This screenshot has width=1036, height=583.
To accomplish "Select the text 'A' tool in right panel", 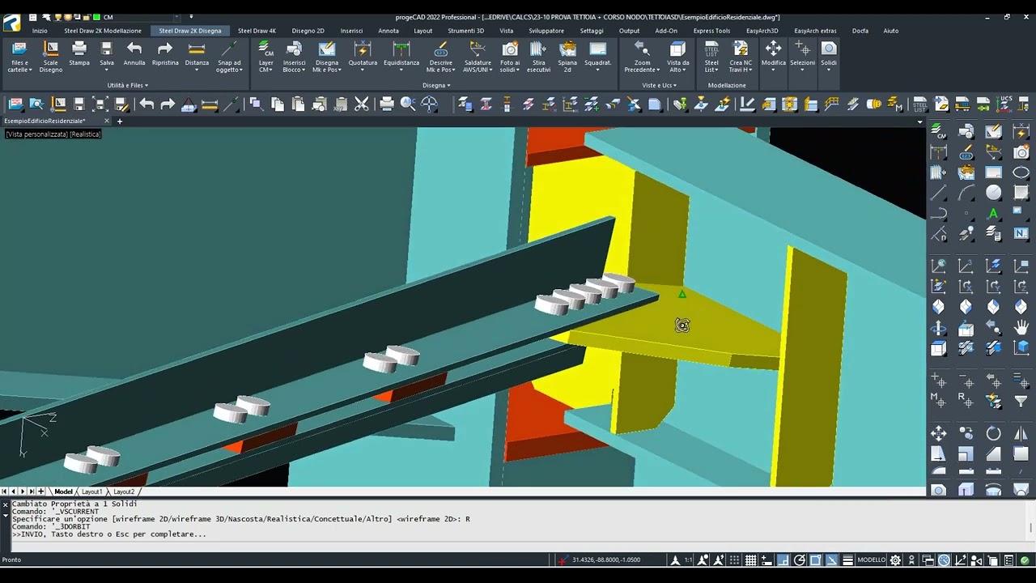I will (x=993, y=214).
